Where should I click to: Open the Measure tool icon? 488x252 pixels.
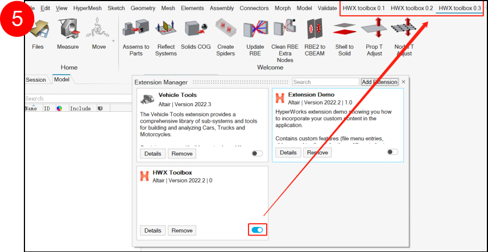click(68, 28)
